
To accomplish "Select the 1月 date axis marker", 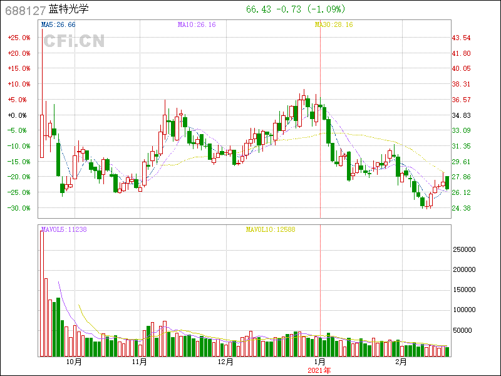I will [x=319, y=362].
